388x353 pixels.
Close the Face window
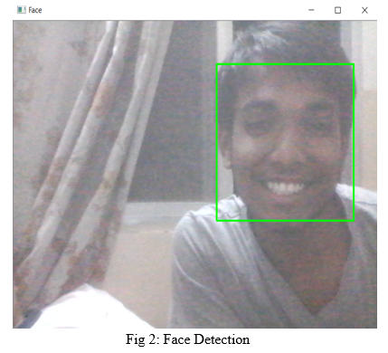(x=364, y=10)
